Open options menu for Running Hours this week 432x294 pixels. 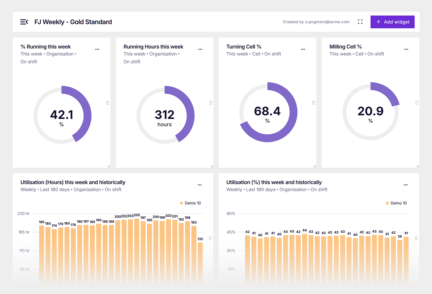pos(200,49)
